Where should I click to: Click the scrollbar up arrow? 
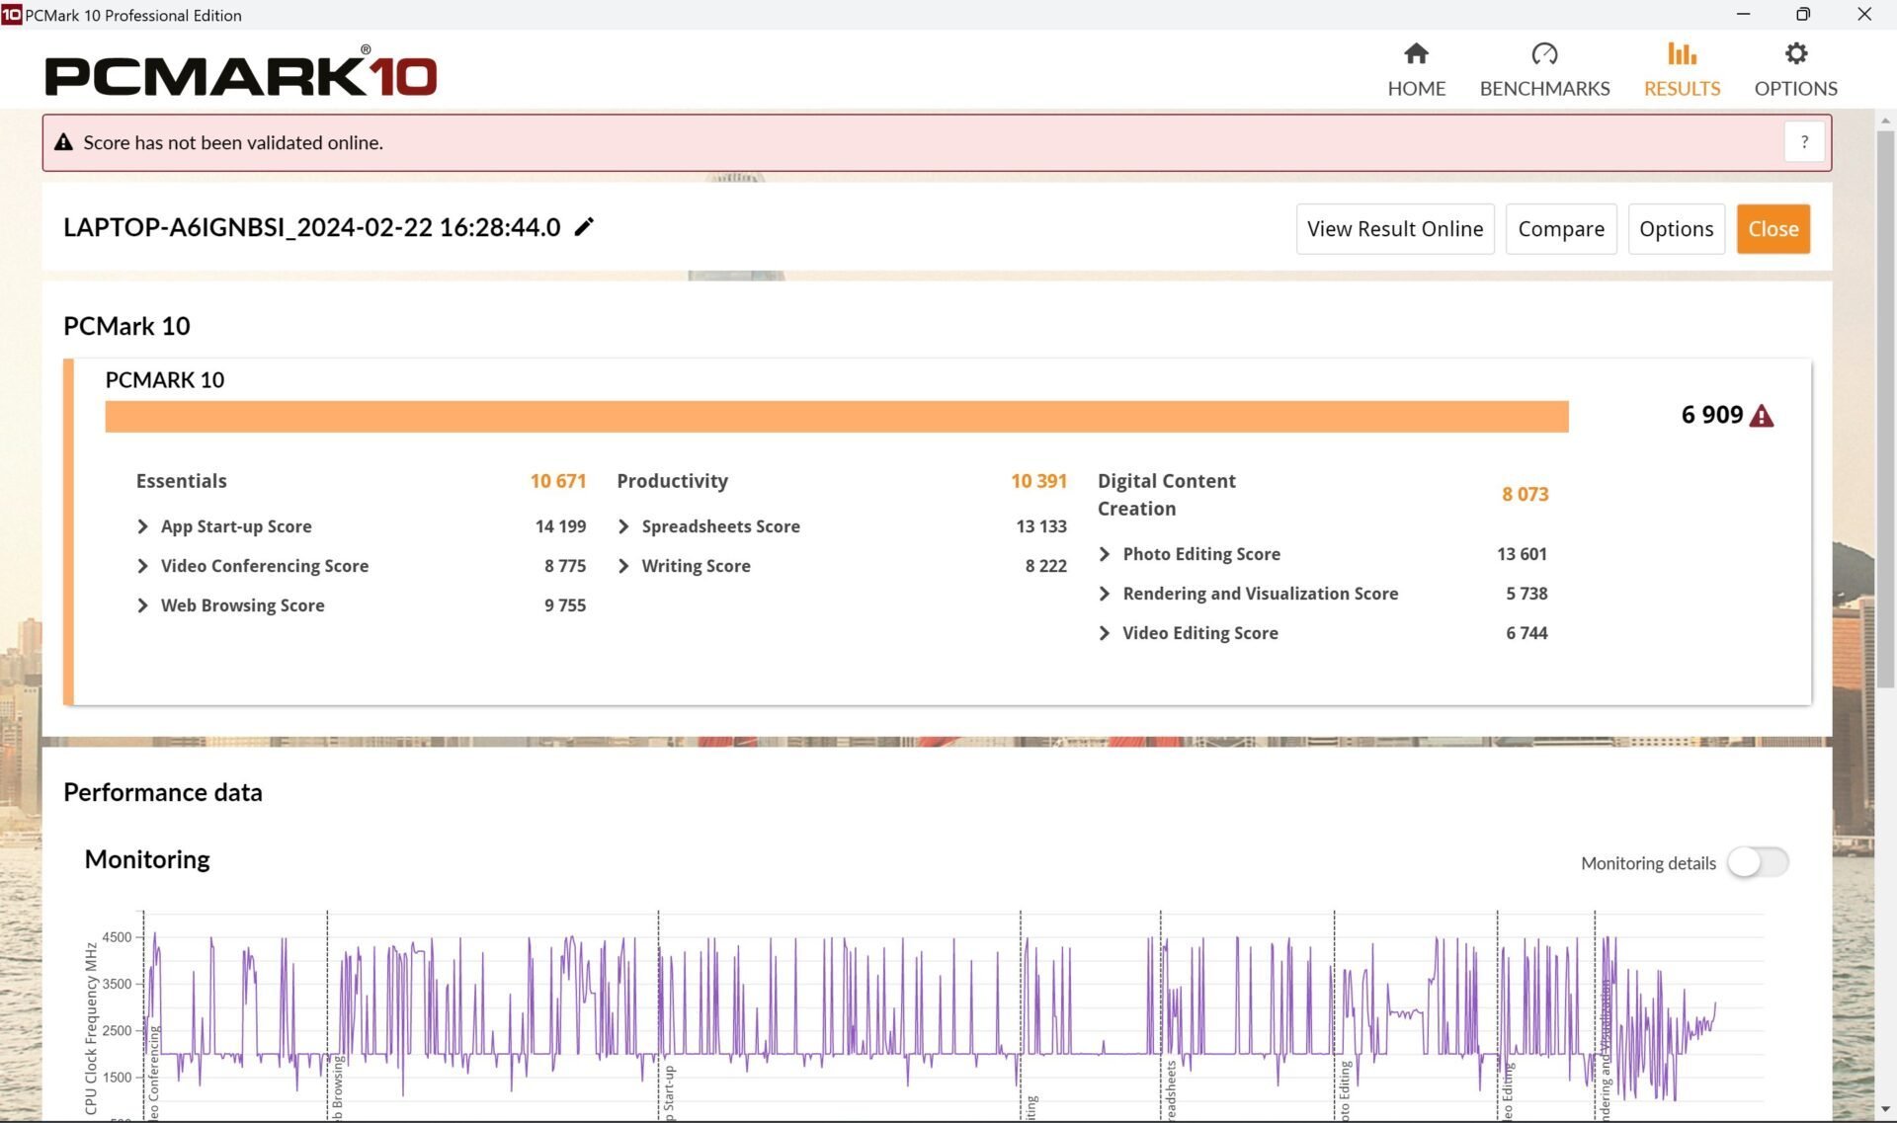1885,120
